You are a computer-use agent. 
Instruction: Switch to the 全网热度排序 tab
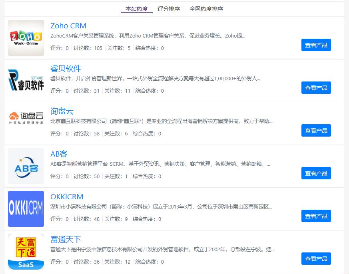click(x=206, y=9)
